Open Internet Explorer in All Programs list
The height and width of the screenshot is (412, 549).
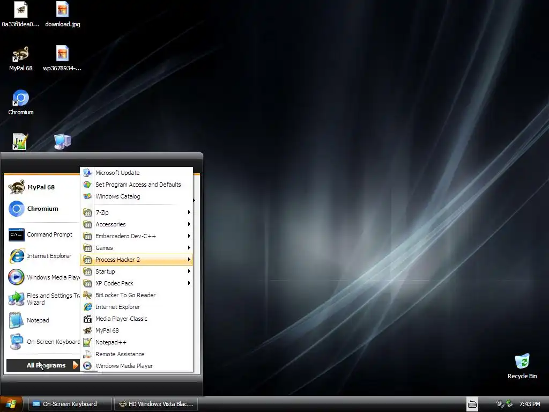137,307
